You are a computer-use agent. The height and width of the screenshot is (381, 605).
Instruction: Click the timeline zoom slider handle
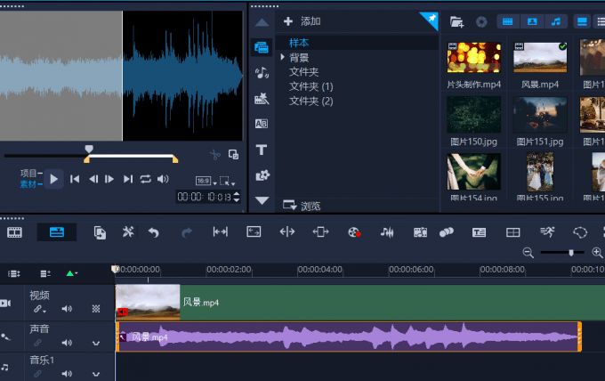click(x=571, y=253)
